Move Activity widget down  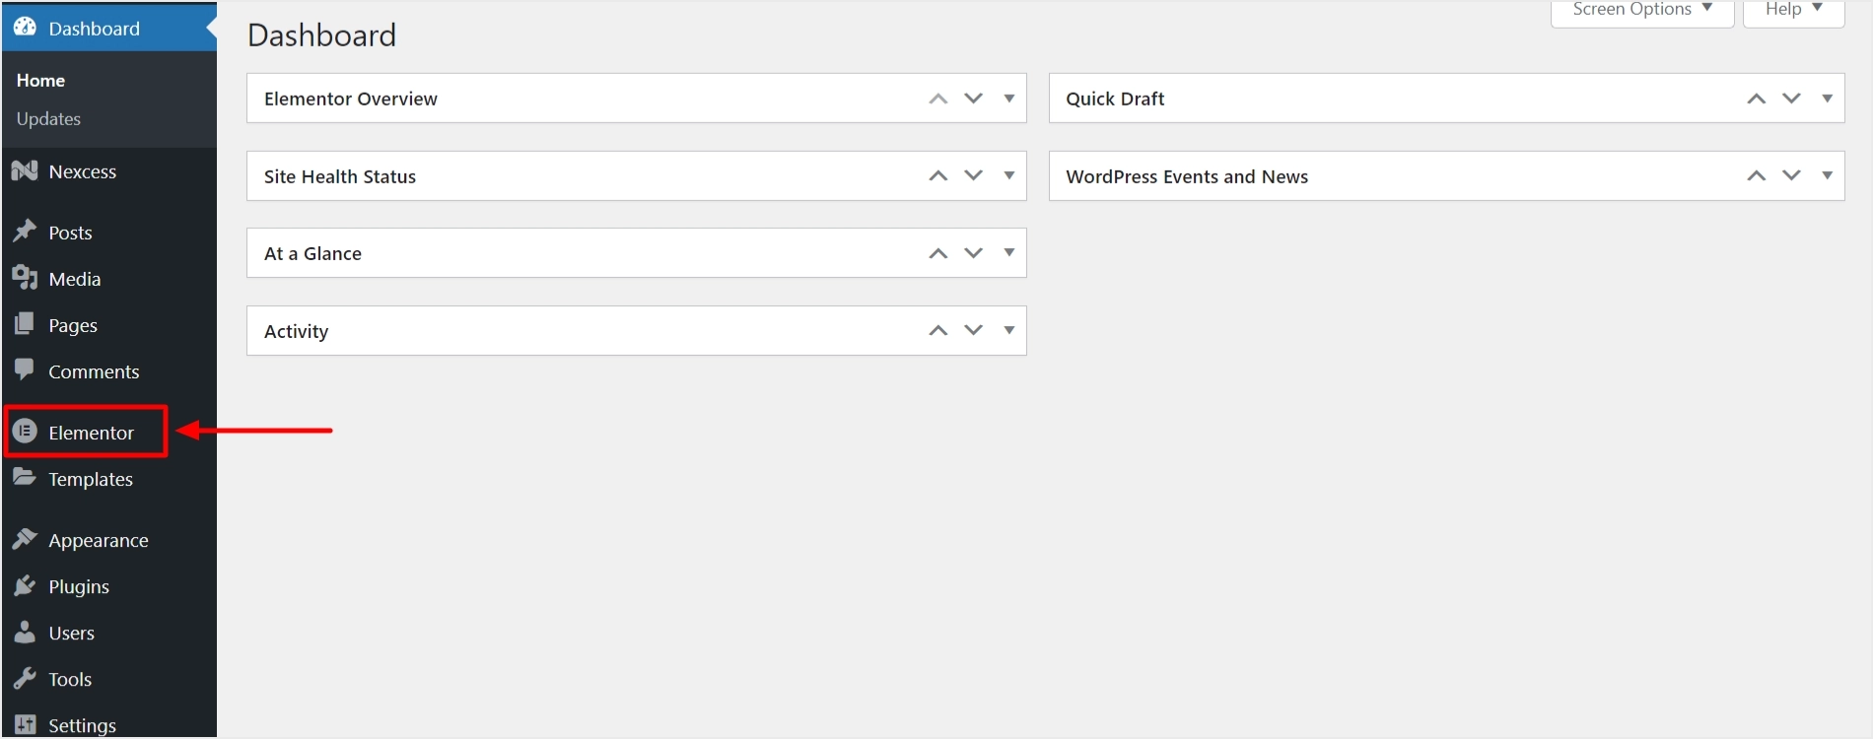click(974, 330)
